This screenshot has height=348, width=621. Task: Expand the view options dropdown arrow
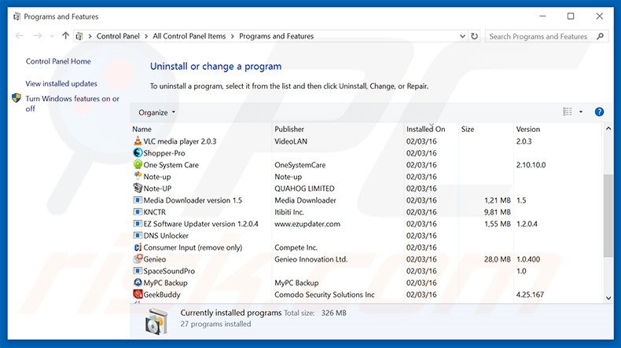[x=581, y=112]
